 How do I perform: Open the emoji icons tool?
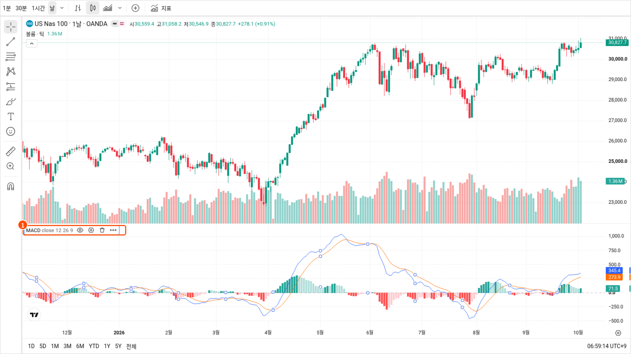(11, 132)
